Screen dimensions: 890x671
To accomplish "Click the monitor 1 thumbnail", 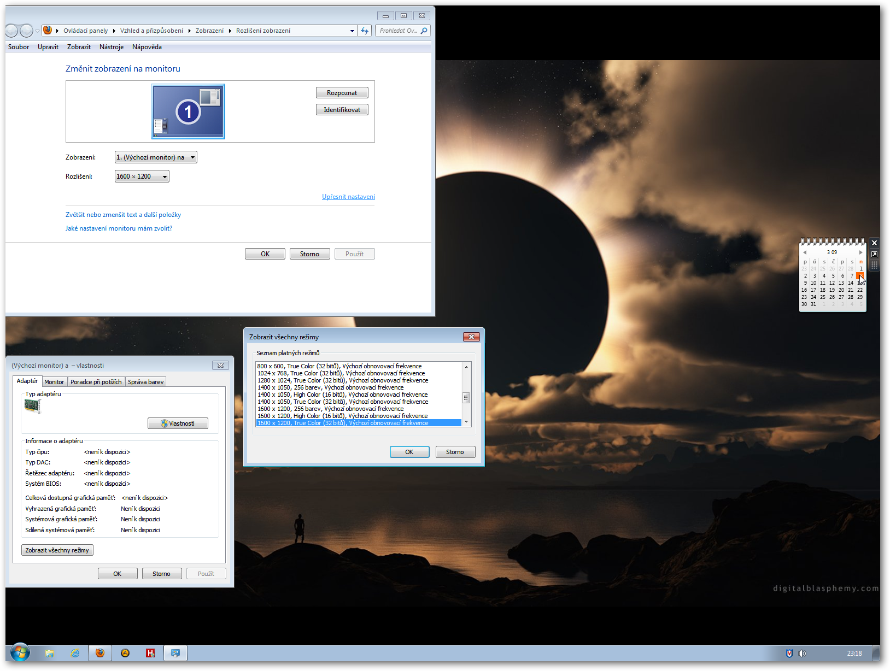I will coord(188,111).
